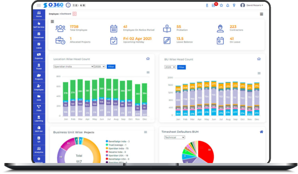Click Filter button for BU Wise Head Count

(182, 67)
